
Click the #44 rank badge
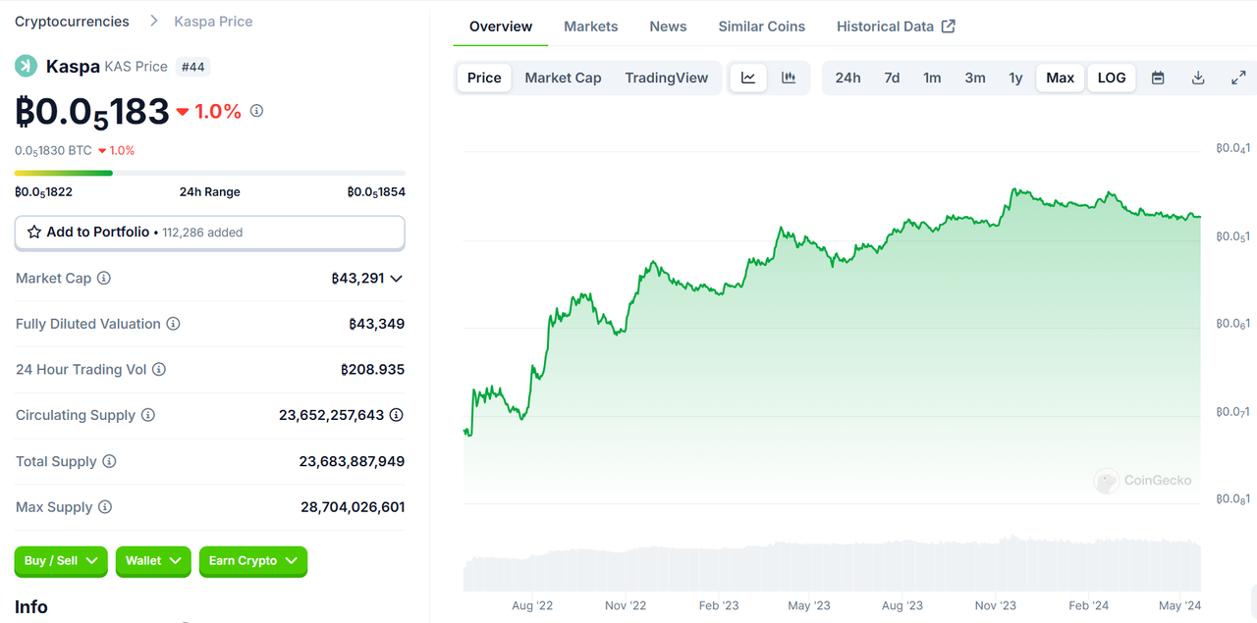[192, 67]
